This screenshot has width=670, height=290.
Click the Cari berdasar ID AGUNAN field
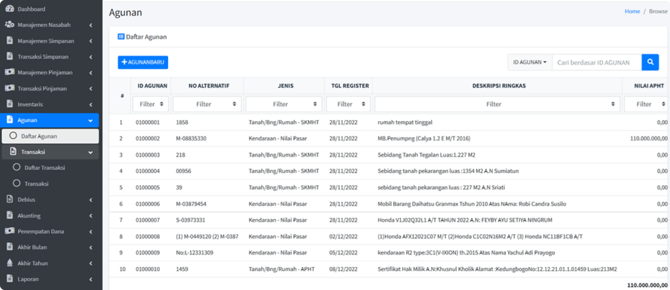click(596, 62)
